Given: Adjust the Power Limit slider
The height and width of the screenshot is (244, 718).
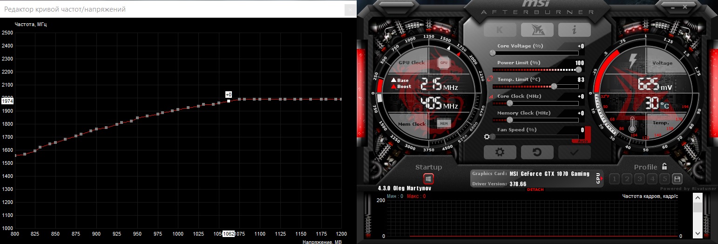Looking at the screenshot, I should tap(538, 69).
